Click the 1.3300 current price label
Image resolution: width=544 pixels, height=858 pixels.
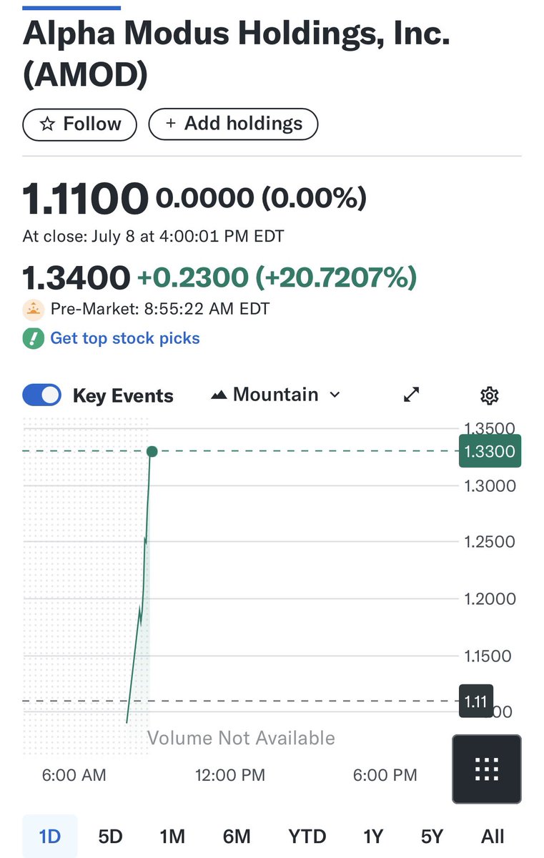[490, 451]
